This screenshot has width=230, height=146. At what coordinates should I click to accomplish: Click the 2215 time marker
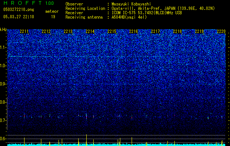(112, 31)
